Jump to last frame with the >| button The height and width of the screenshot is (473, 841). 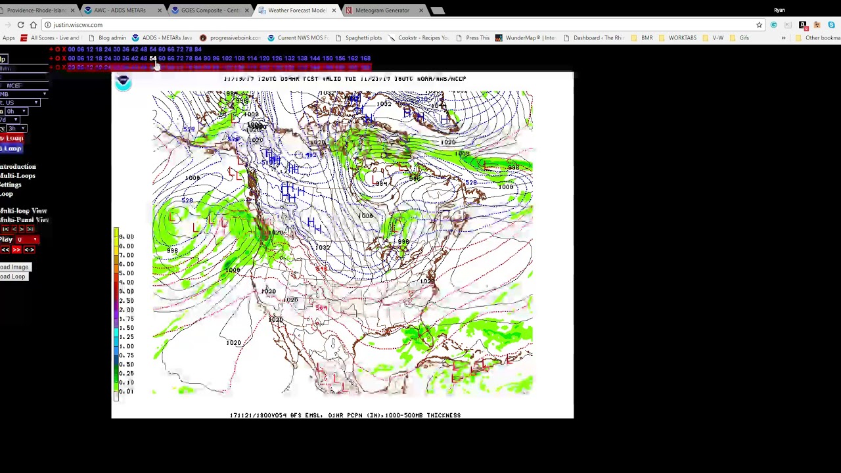click(30, 229)
